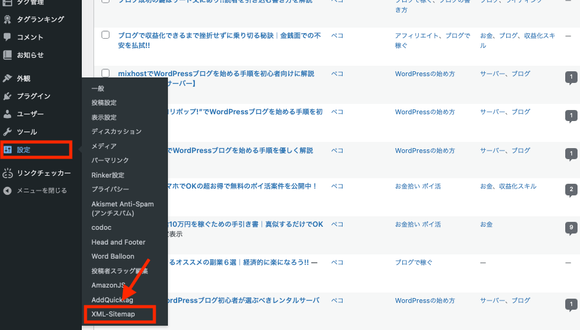This screenshot has width=580, height=330.
Task: Open post 10万円を稼ぐための手引き書
Action: 246,224
